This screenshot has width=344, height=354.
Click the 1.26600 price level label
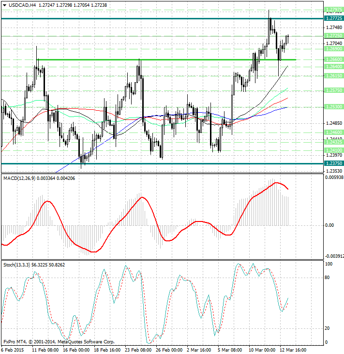(x=334, y=59)
